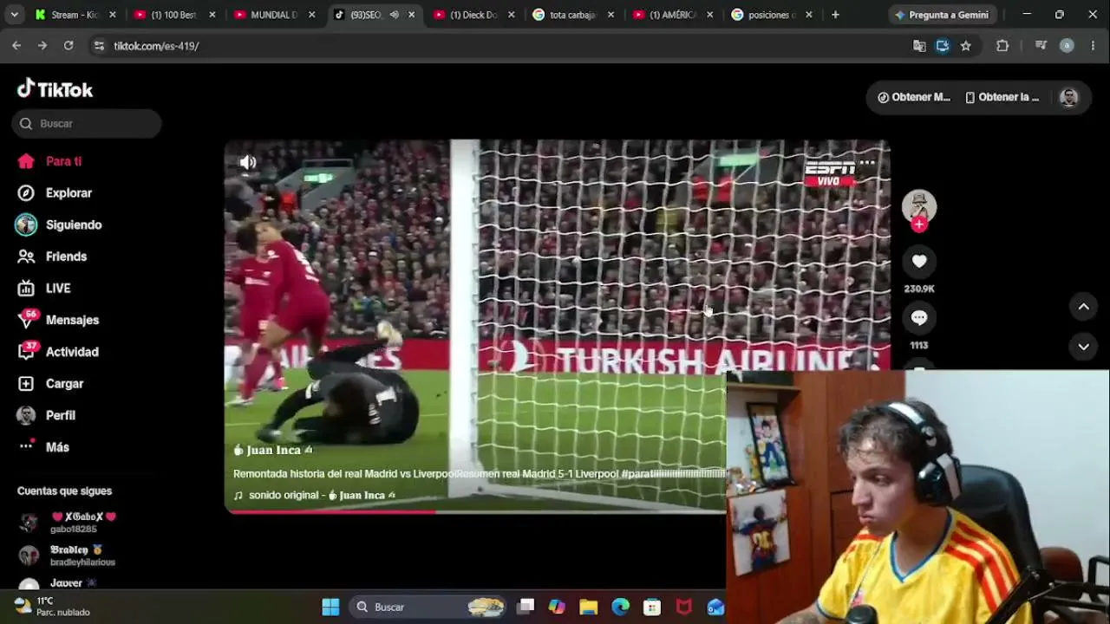Launch Copilot from the taskbar

557,607
